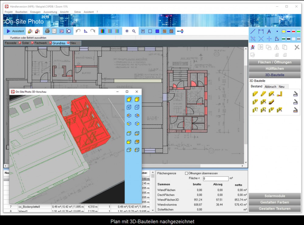Click the magnifier zoom icon
Screen dimensions: 304x225
pos(134,31)
